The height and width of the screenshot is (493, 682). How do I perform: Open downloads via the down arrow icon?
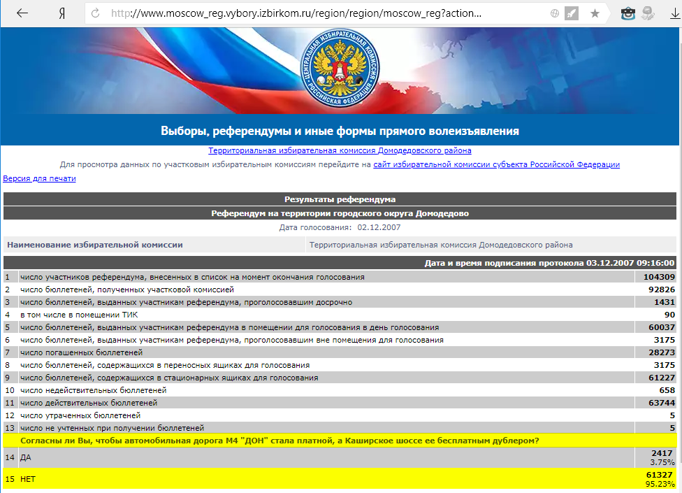pos(674,14)
